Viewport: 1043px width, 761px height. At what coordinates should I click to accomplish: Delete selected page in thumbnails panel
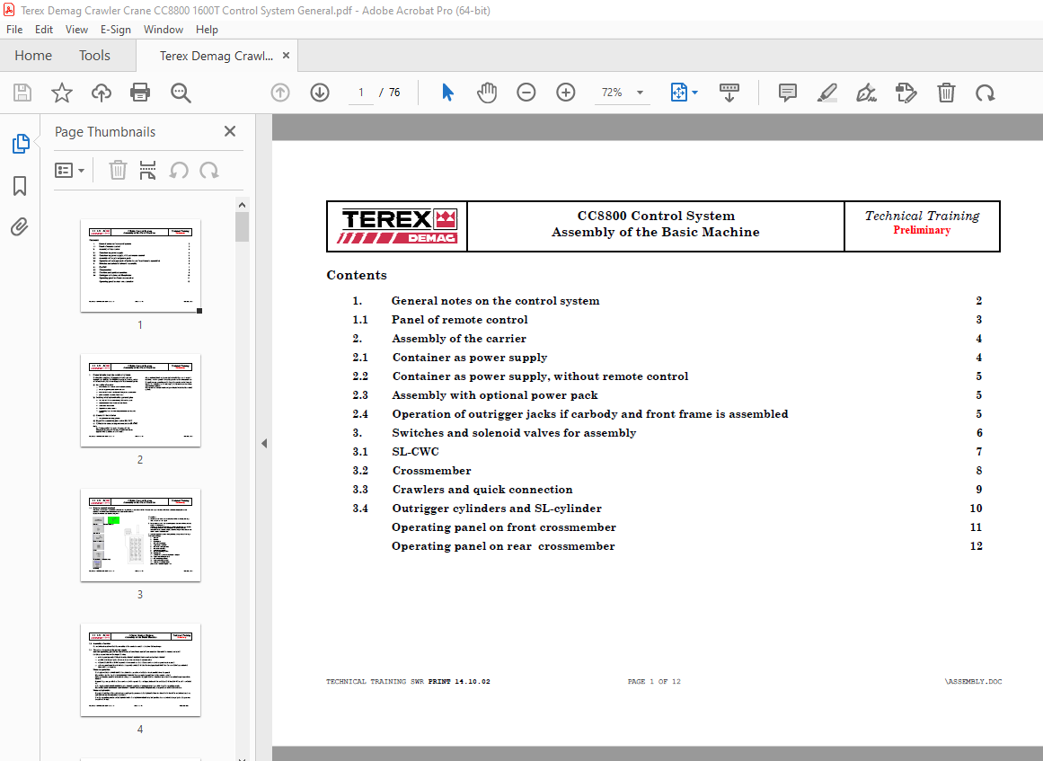(x=118, y=171)
